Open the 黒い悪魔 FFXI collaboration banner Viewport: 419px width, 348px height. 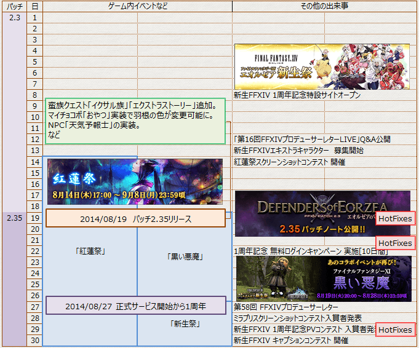pos(324,279)
